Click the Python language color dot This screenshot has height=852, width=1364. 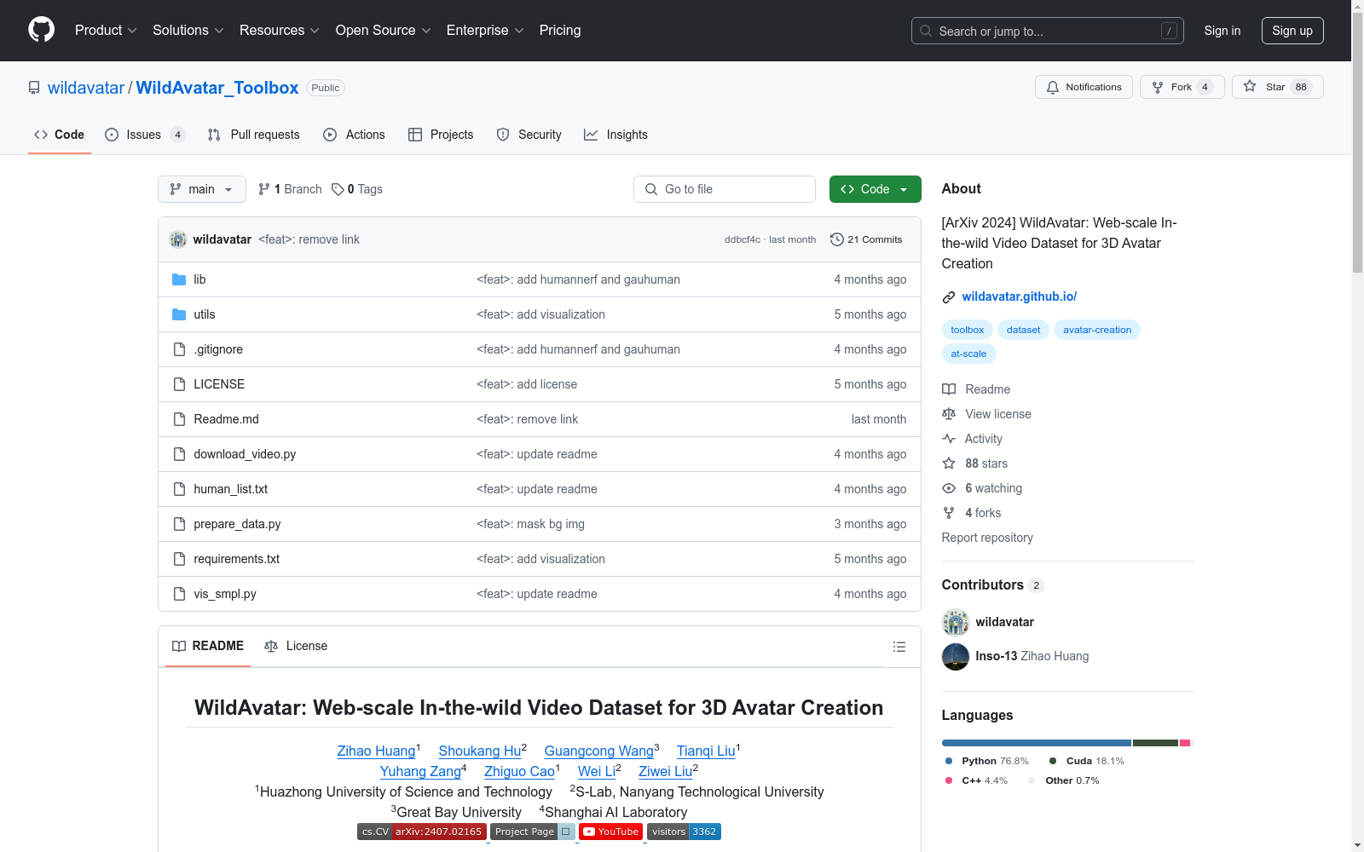pos(949,761)
